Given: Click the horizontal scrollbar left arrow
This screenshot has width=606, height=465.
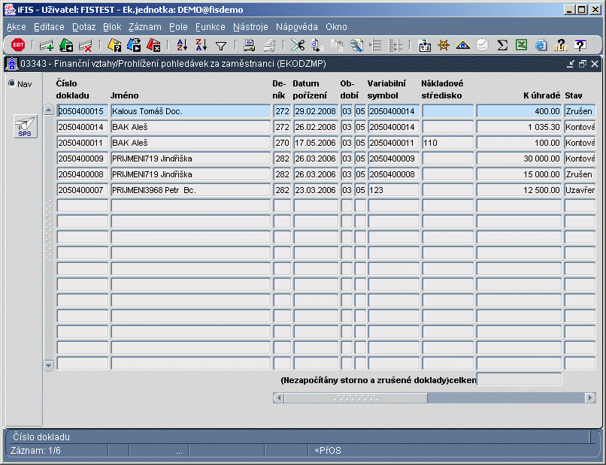Looking at the screenshot, I should tap(279, 398).
